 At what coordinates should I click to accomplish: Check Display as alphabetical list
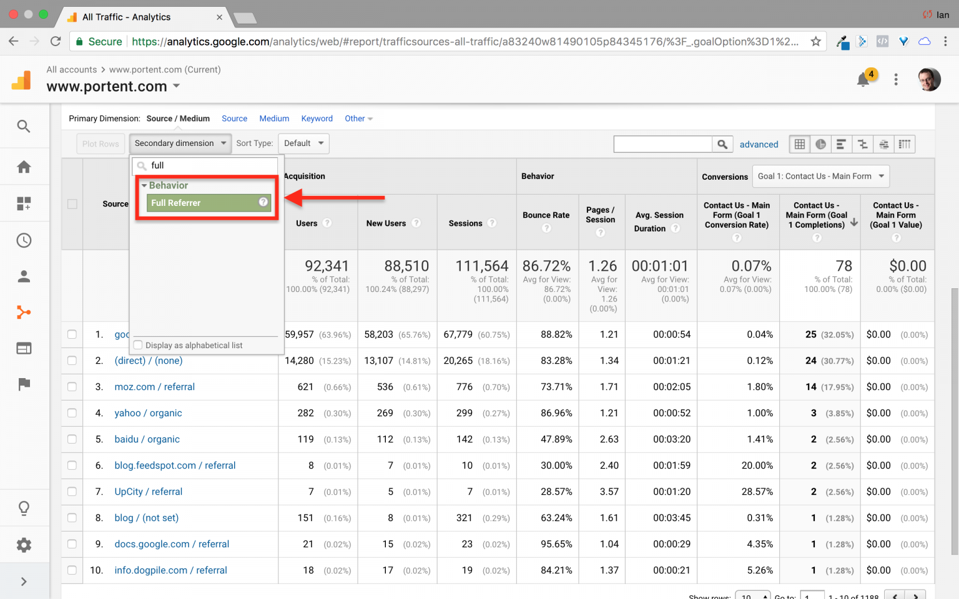click(139, 345)
